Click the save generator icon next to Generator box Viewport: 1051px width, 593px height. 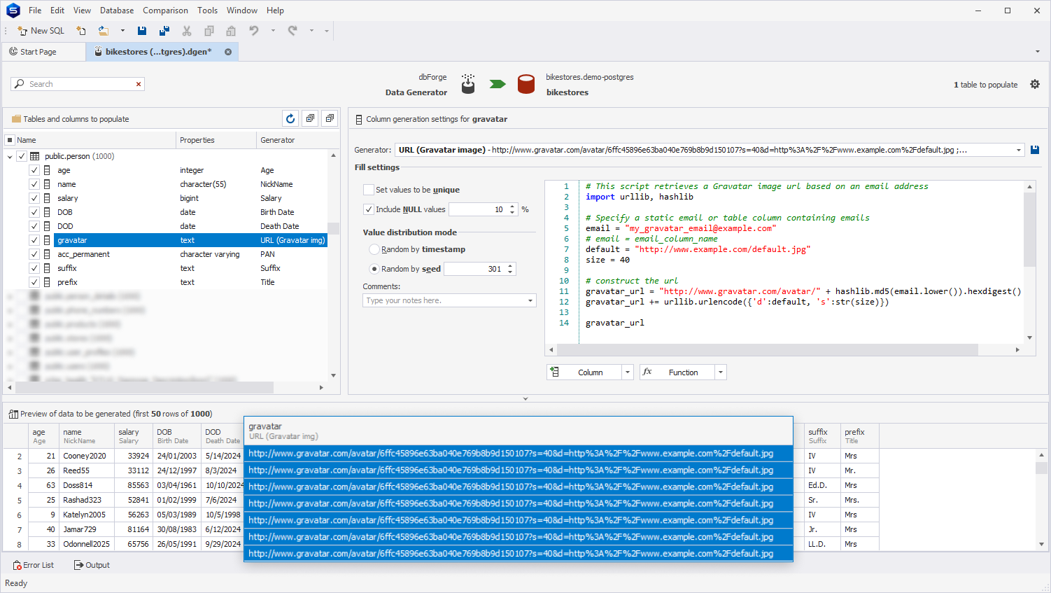coord(1035,150)
